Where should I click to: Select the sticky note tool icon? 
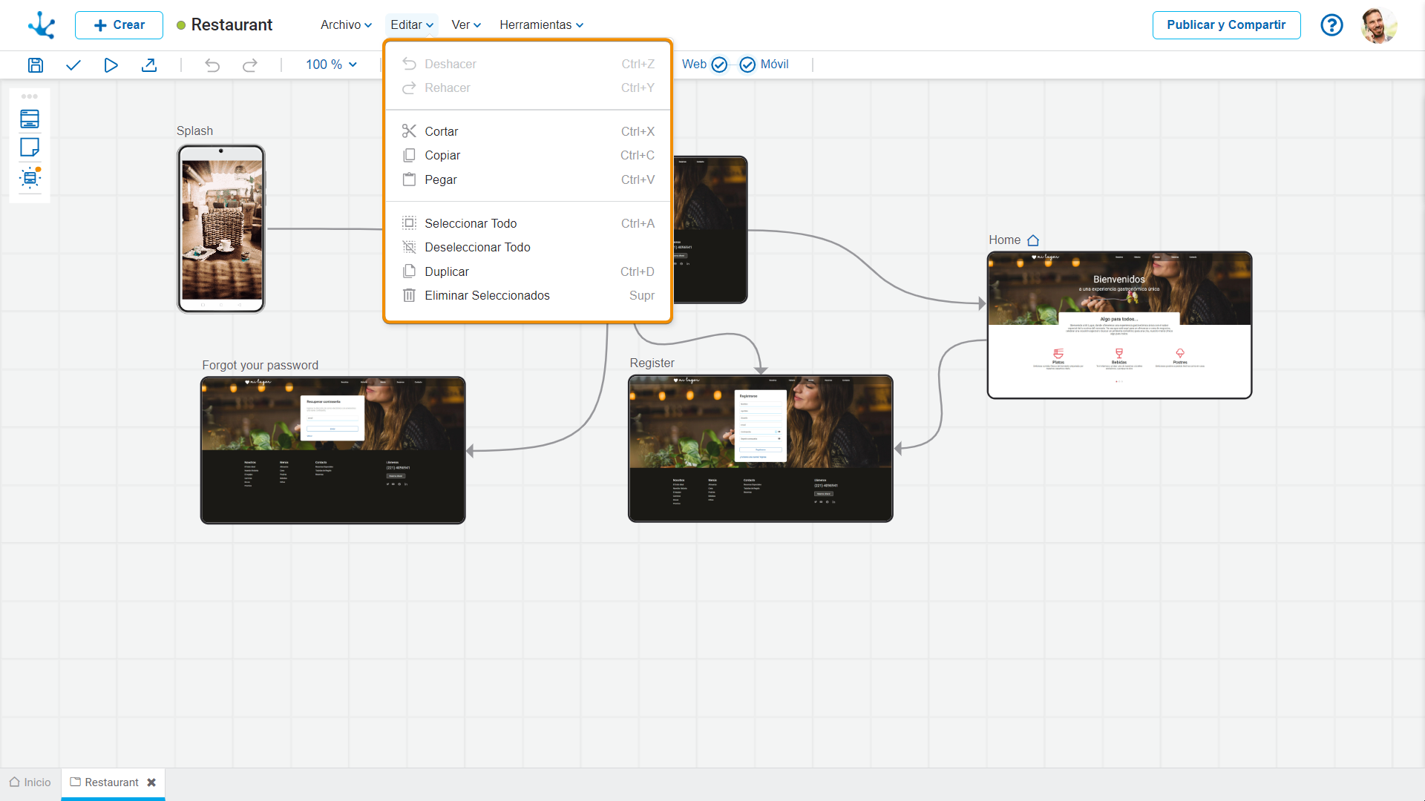(x=30, y=148)
